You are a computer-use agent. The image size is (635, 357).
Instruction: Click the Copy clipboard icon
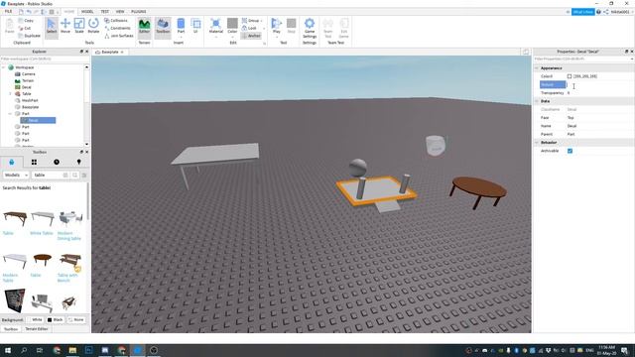(26, 20)
